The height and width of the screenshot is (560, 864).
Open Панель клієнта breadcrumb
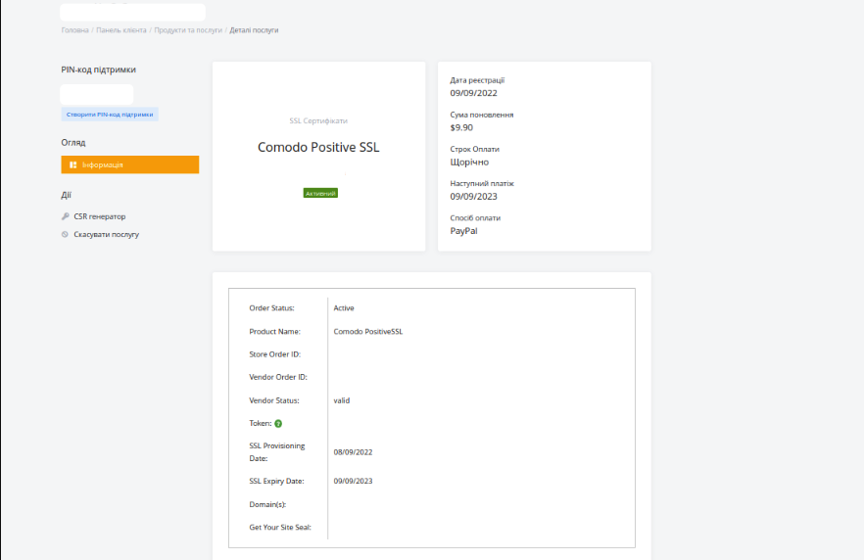tap(121, 30)
